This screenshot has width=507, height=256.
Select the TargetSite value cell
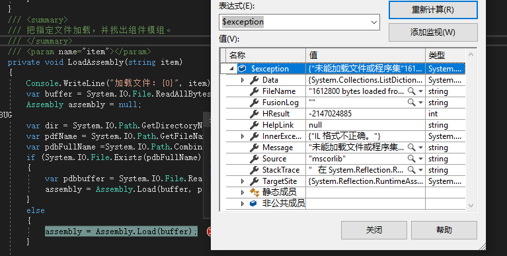click(366, 181)
